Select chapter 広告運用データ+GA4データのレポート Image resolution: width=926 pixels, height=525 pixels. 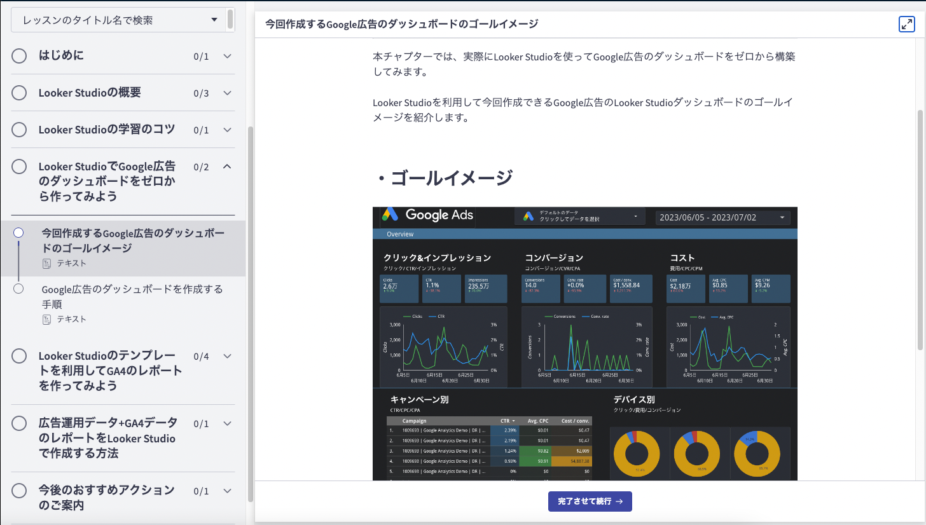pos(108,438)
